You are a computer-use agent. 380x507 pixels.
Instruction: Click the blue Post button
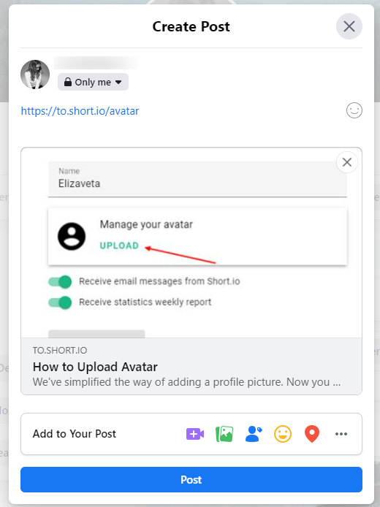[191, 479]
